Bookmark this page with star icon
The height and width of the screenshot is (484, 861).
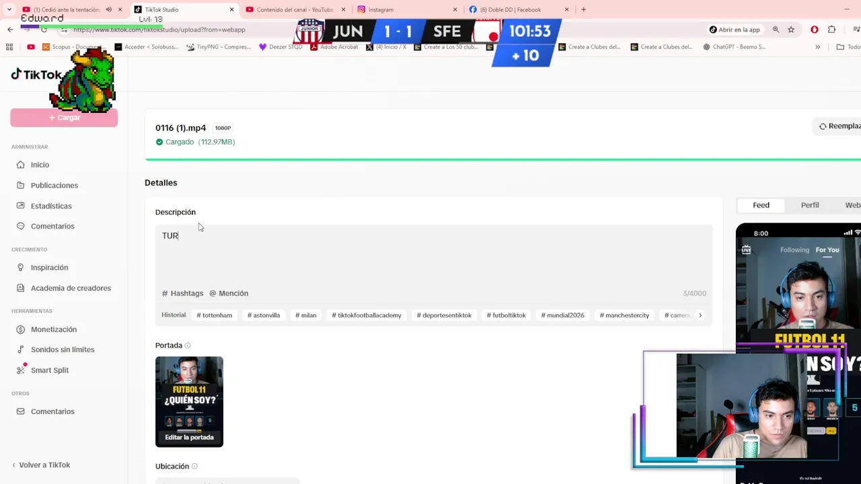tap(791, 30)
